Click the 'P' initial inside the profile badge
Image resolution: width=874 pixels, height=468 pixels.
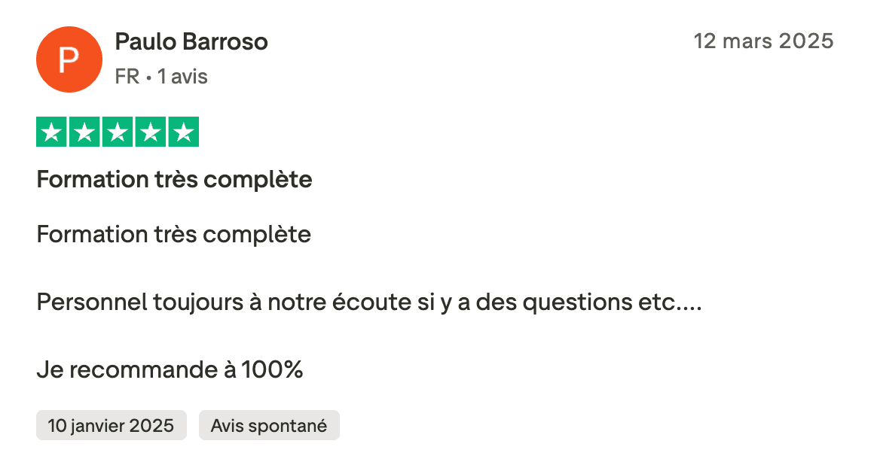tap(69, 59)
